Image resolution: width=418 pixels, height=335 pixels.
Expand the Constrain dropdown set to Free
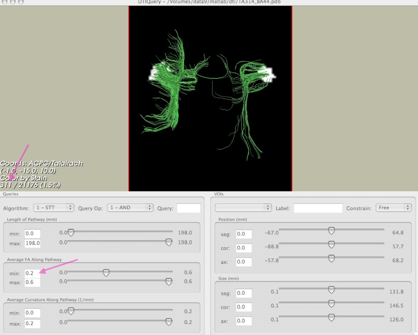click(393, 208)
